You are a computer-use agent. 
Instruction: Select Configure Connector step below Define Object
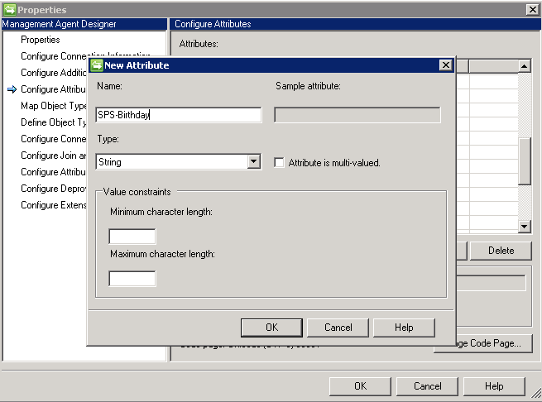[x=53, y=139]
